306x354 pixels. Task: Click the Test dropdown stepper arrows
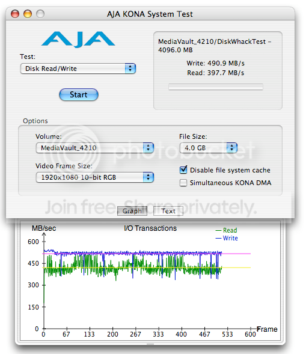click(x=130, y=69)
